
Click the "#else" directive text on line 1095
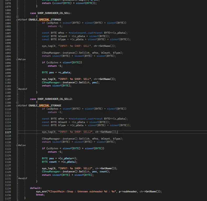[x=22, y=59]
